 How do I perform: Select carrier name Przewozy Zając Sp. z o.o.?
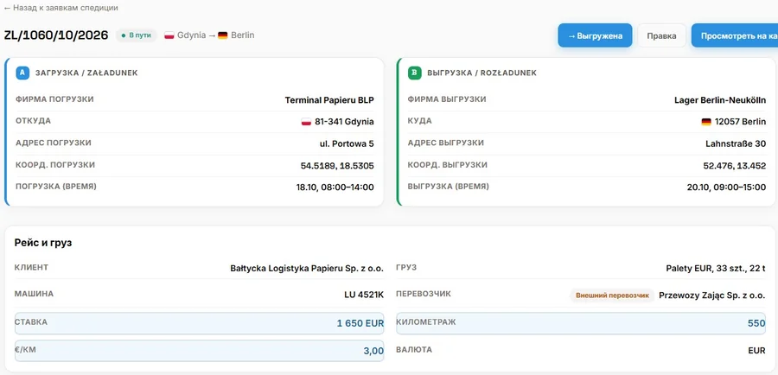(x=712, y=296)
